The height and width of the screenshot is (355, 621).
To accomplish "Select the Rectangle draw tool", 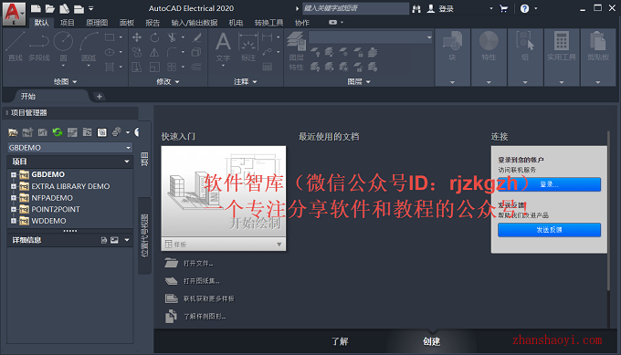I will pos(110,37).
